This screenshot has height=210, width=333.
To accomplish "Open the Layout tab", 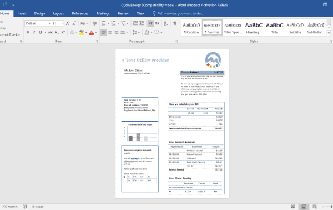I will pyautogui.click(x=58, y=13).
